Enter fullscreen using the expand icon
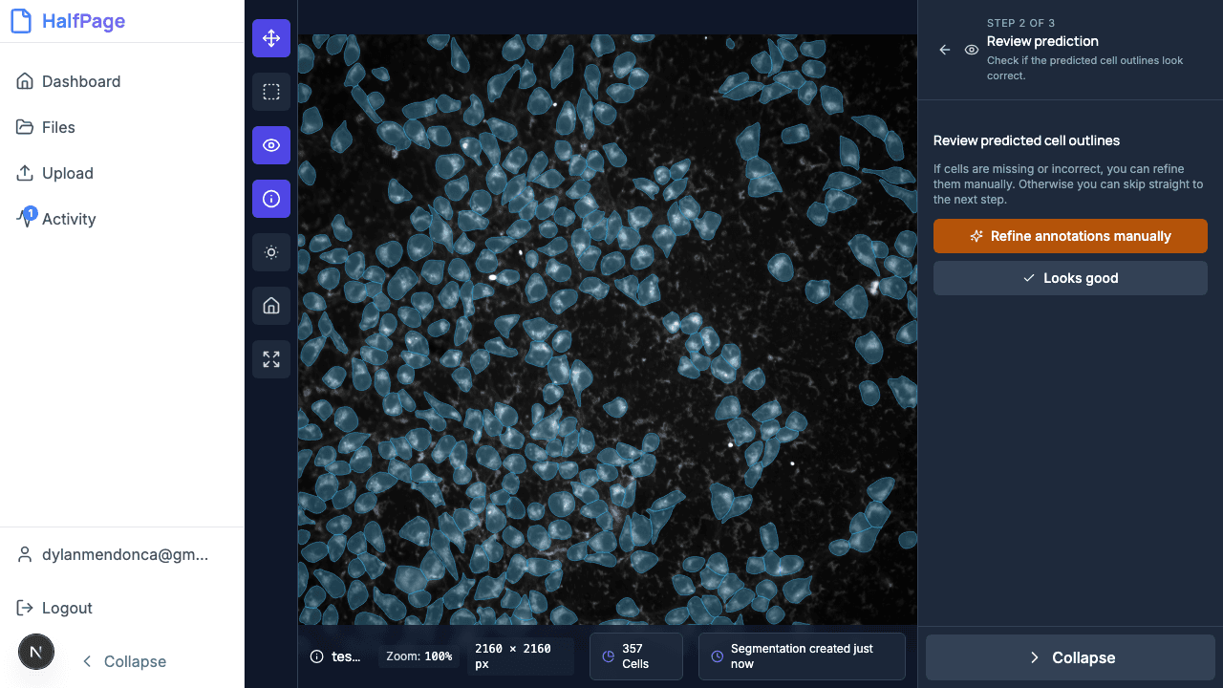The image size is (1223, 688). [x=270, y=359]
